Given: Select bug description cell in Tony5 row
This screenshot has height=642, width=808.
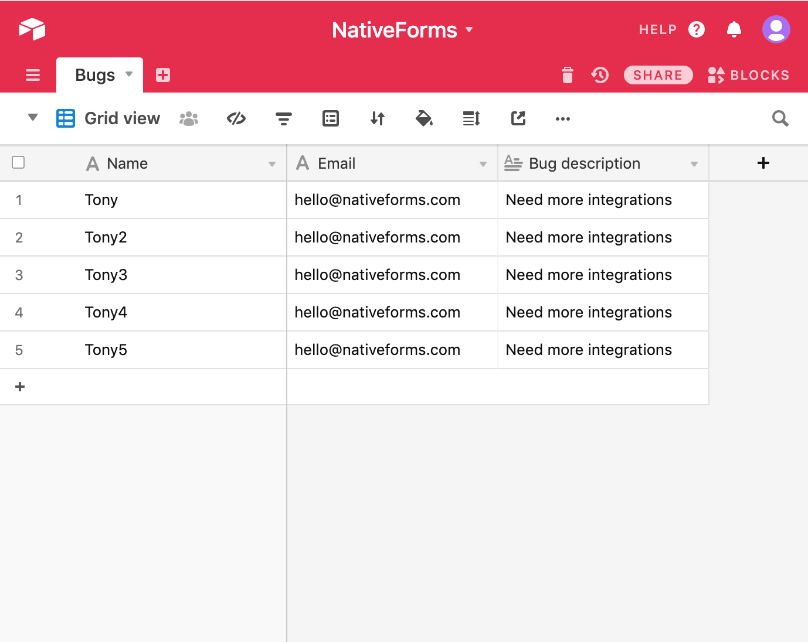Looking at the screenshot, I should click(603, 350).
